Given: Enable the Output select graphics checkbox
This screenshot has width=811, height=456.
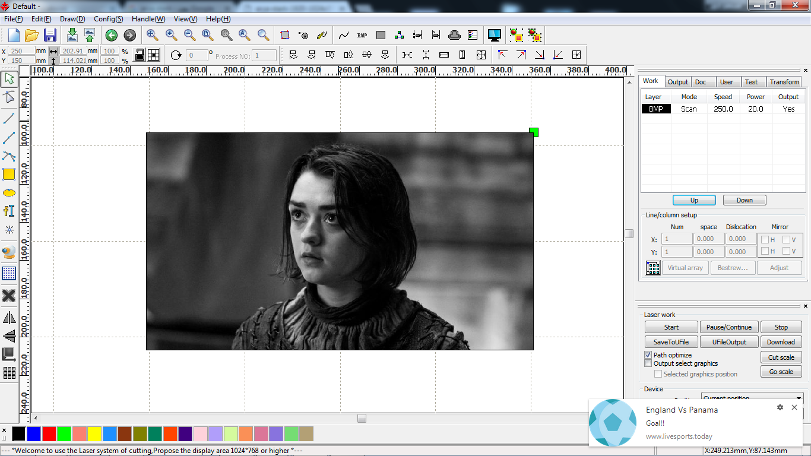Looking at the screenshot, I should click(648, 363).
